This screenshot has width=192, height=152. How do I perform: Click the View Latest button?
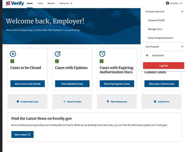tap(22, 134)
